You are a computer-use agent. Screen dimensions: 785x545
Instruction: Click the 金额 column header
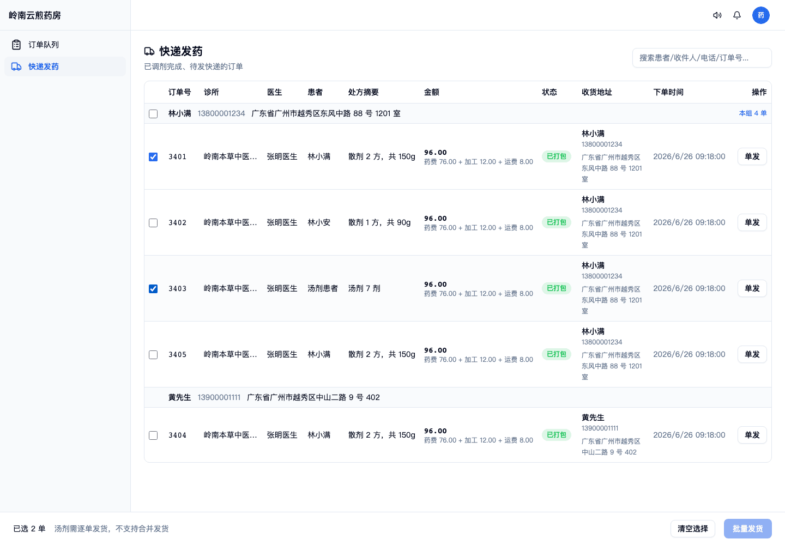432,92
